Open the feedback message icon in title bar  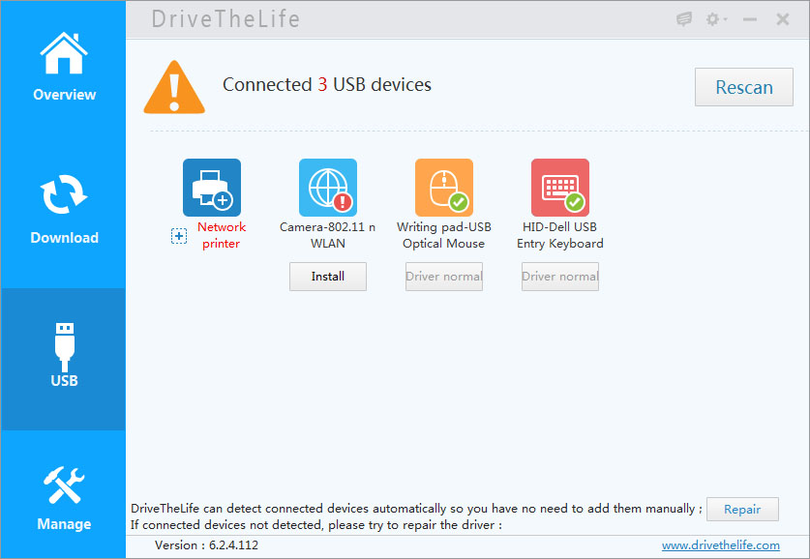coord(684,19)
